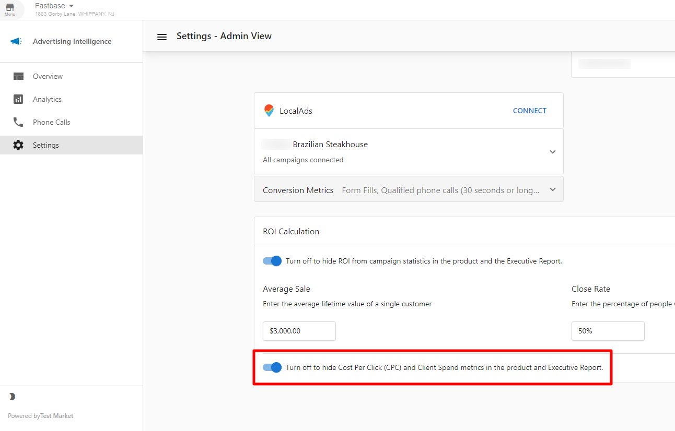Click the Close Rate input field
This screenshot has width=675, height=431.
[x=608, y=331]
